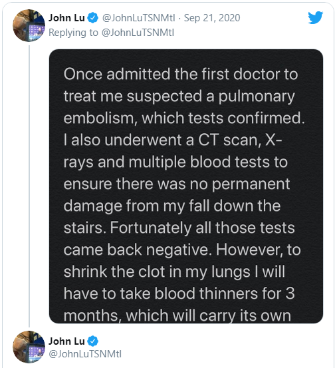
Task: Click the Twitter bird logo
Action: (315, 17)
